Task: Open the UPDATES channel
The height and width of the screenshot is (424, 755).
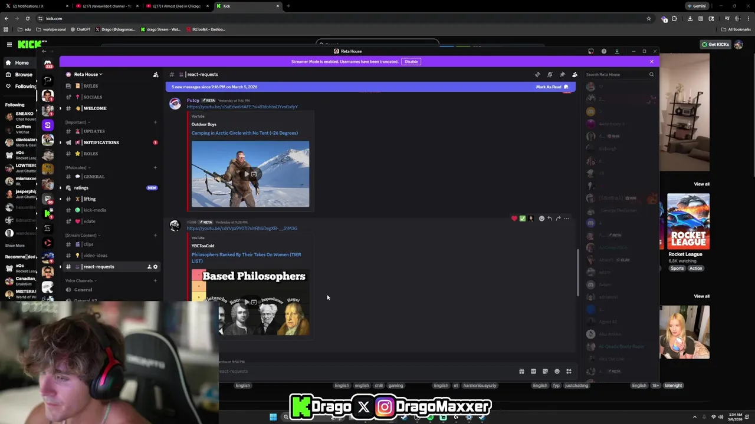Action: coord(111,131)
